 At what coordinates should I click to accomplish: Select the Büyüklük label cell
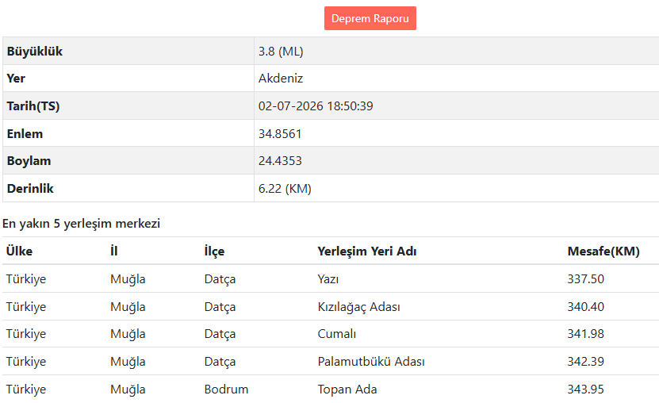click(128, 51)
